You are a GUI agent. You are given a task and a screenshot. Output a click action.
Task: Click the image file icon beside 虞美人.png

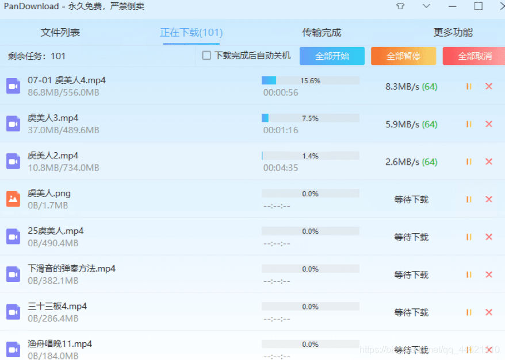[13, 199]
